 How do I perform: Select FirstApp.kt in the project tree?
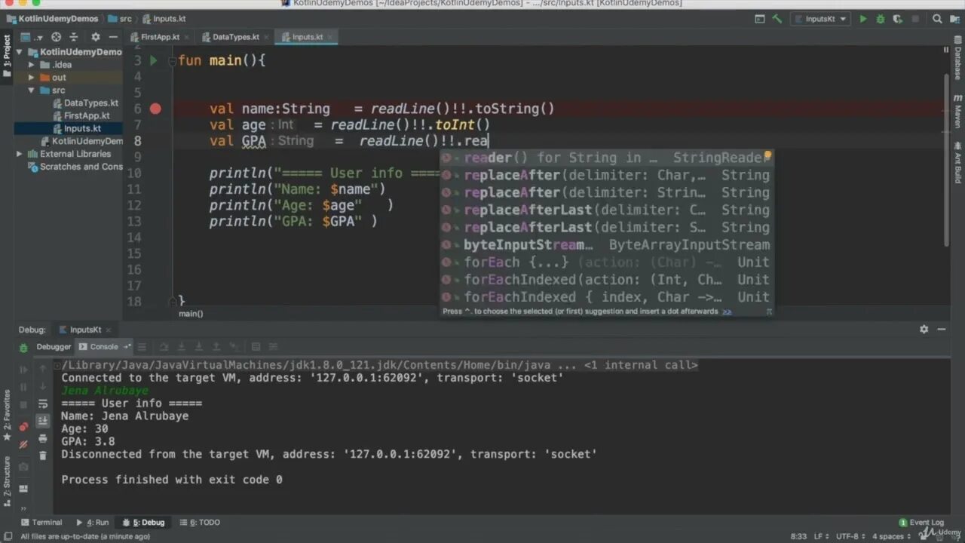click(81, 116)
